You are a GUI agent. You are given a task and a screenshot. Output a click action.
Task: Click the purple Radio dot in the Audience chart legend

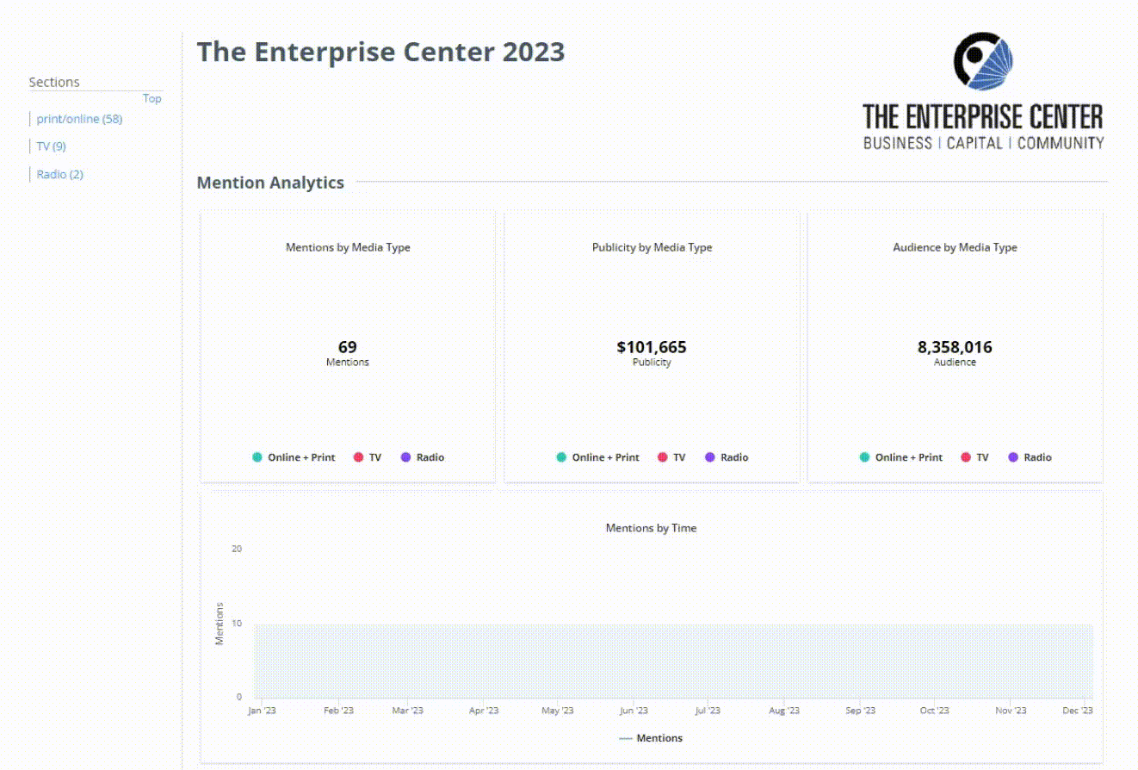pos(1013,457)
